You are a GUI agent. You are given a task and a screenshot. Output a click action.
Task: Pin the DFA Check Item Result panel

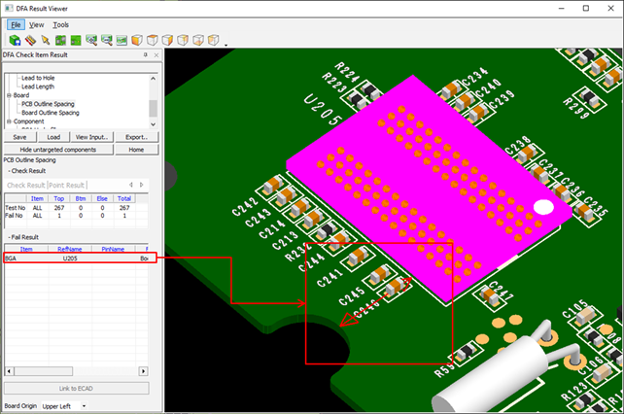(145, 55)
